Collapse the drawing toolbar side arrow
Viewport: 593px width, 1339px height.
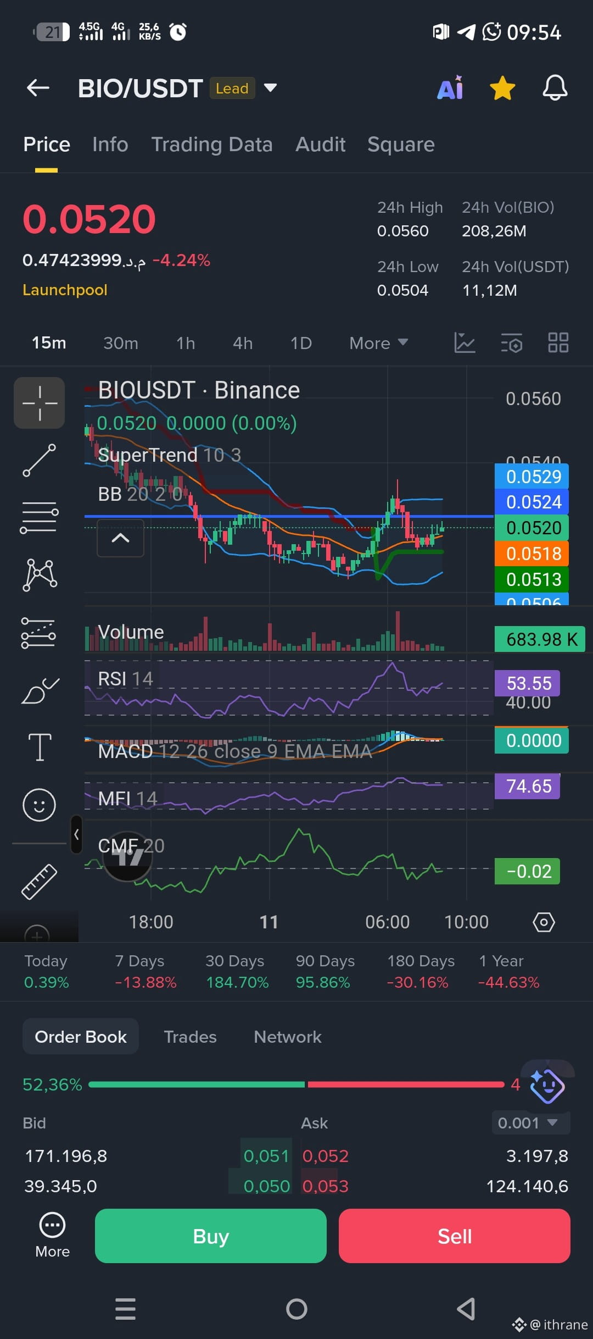(76, 834)
